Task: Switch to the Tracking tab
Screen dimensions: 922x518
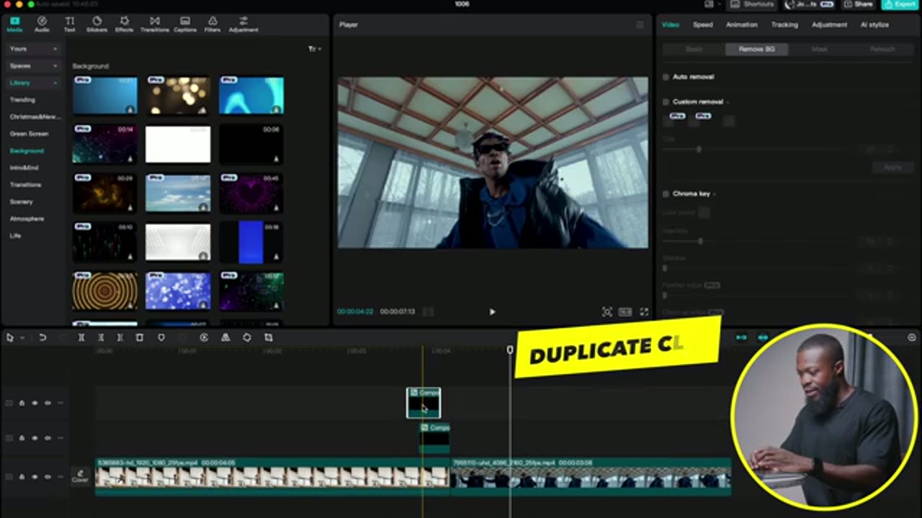Action: (x=784, y=24)
